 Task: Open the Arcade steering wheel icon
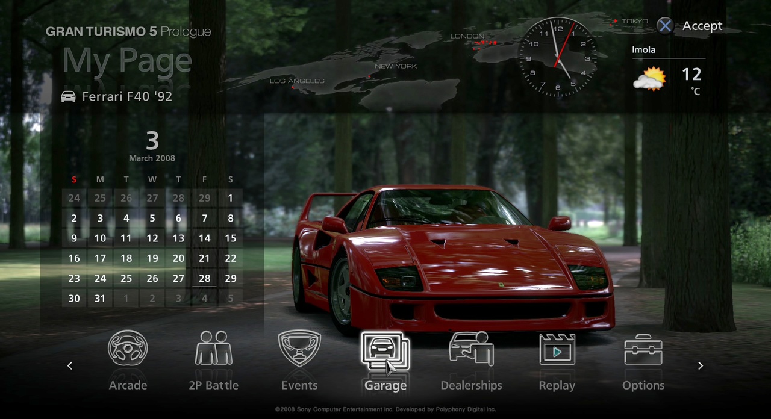coord(128,349)
